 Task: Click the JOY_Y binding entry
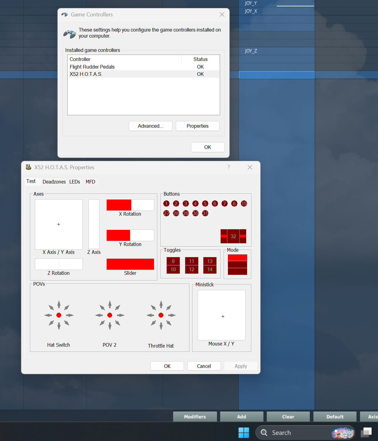pyautogui.click(x=251, y=3)
